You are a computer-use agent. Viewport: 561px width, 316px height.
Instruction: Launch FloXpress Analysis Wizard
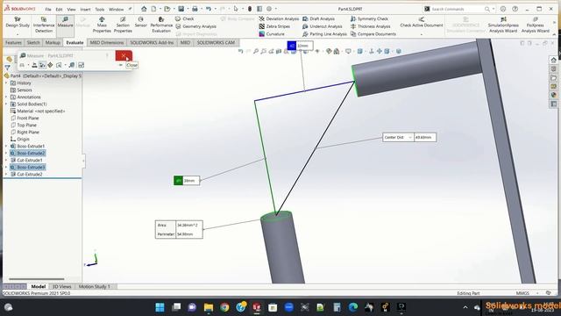click(x=535, y=25)
